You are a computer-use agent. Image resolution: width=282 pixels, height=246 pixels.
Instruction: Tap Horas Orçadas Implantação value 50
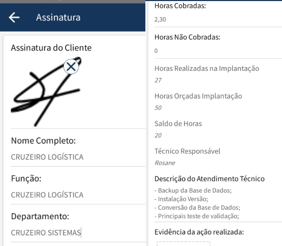[158, 108]
